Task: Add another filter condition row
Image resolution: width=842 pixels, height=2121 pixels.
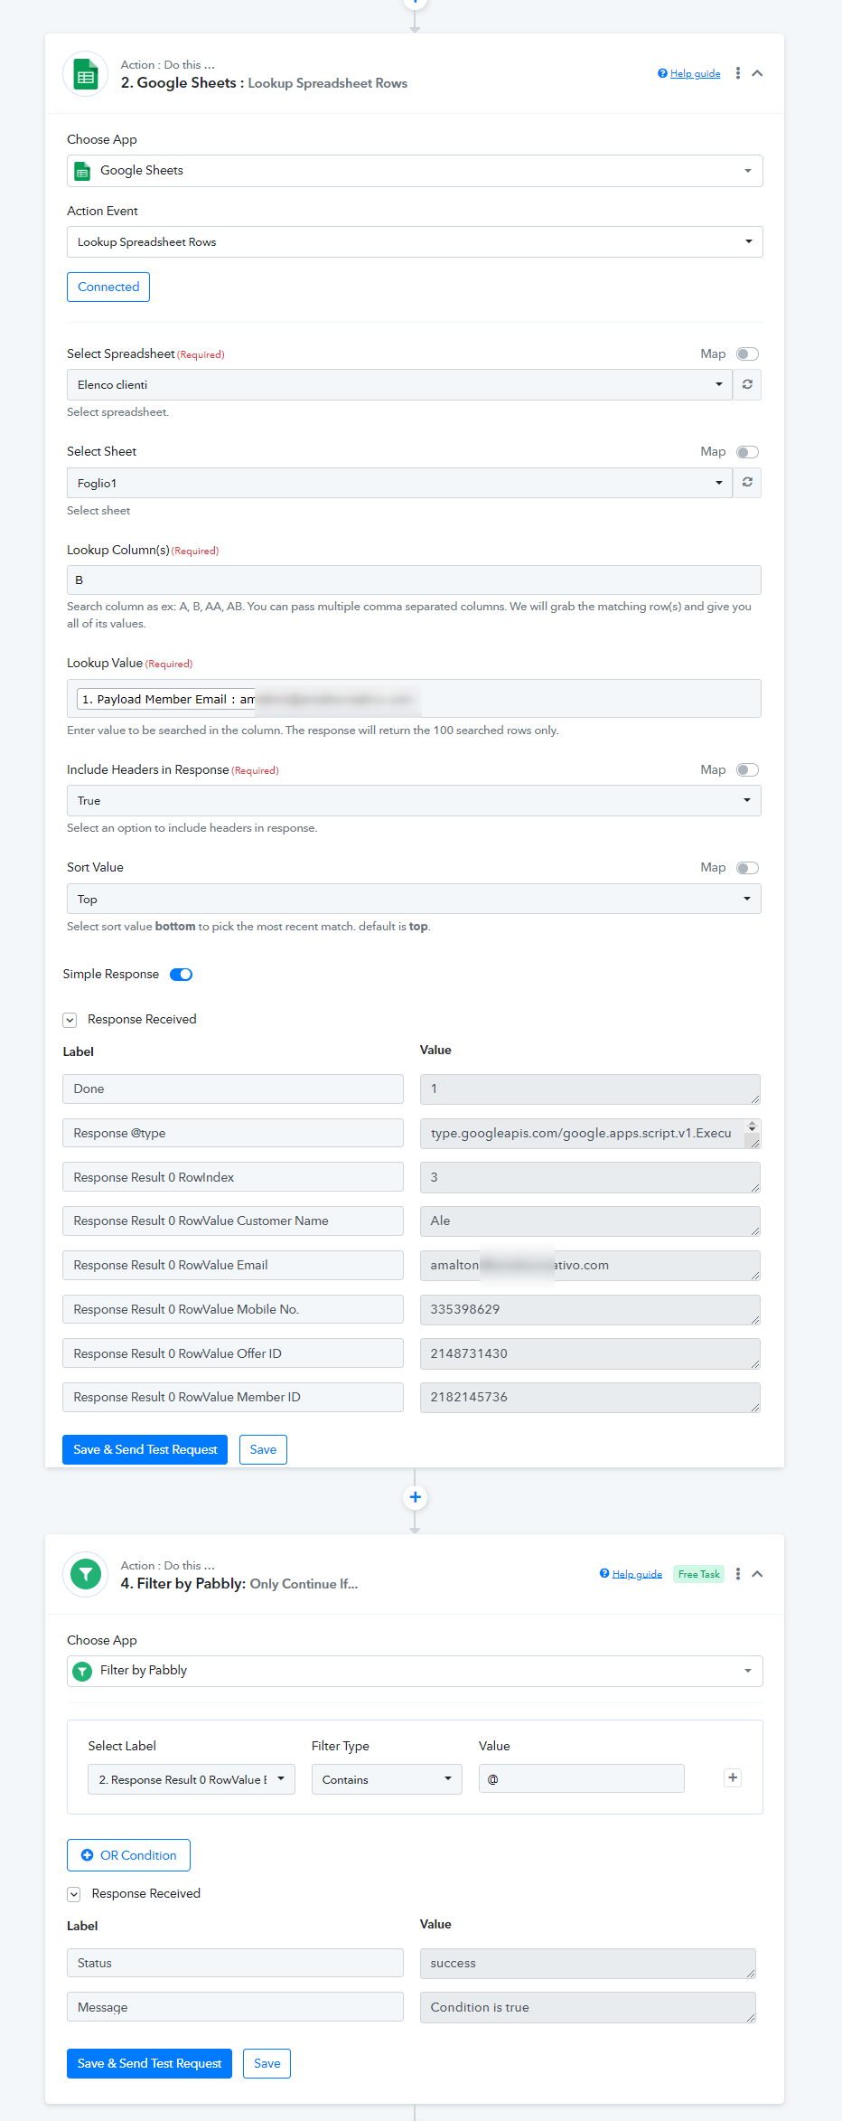Action: (733, 1778)
